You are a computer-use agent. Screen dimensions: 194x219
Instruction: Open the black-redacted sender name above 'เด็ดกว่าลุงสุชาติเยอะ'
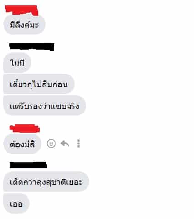(x=28, y=165)
